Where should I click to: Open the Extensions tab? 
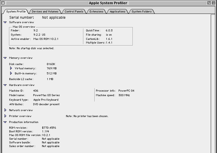point(96,12)
